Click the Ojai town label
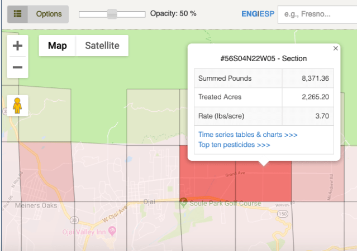This screenshot has width=357, height=251. click(149, 201)
